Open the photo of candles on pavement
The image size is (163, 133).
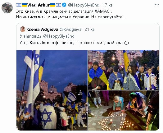[x=124, y=110]
